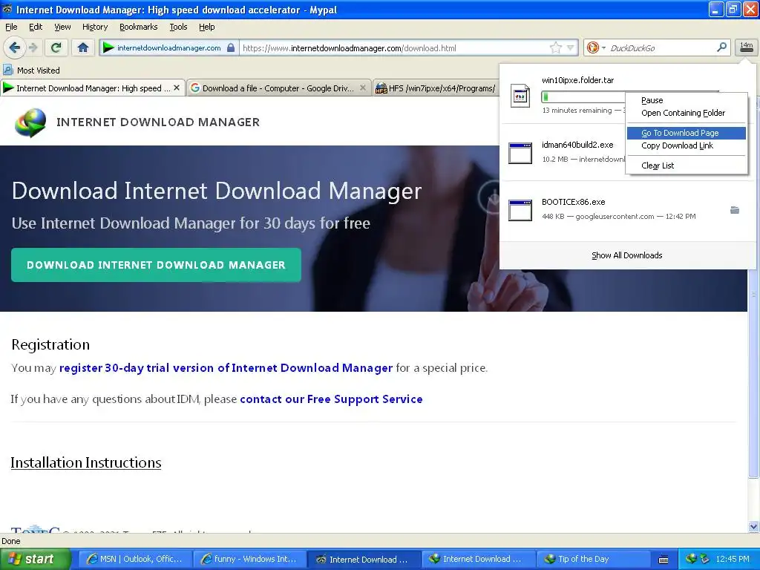Click the page URL address field

coord(395,48)
